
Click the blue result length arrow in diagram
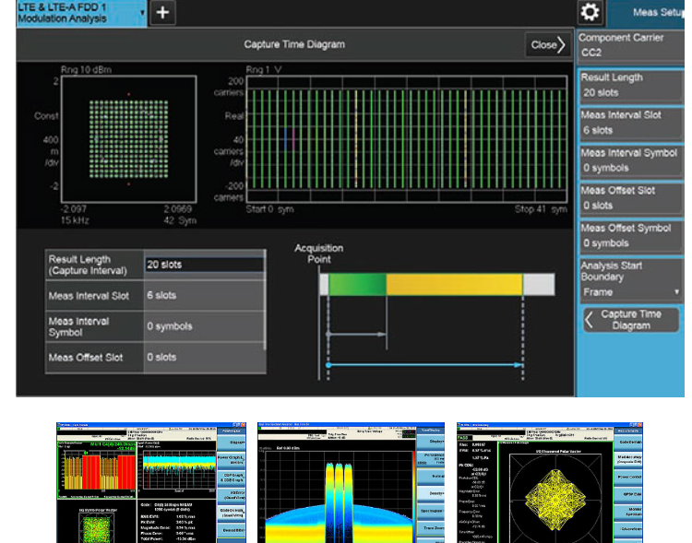(425, 365)
